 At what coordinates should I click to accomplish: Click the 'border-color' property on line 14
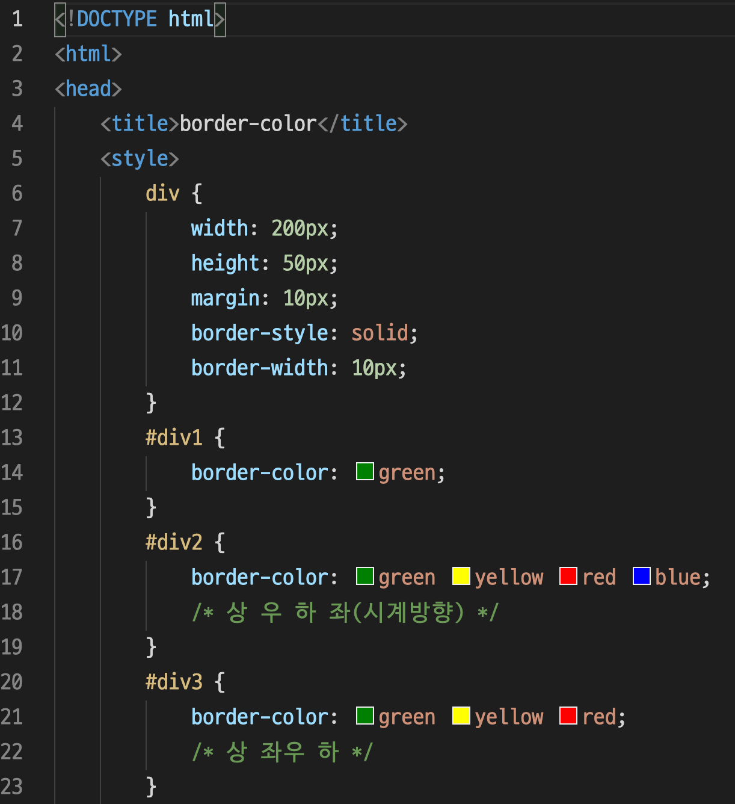point(260,472)
